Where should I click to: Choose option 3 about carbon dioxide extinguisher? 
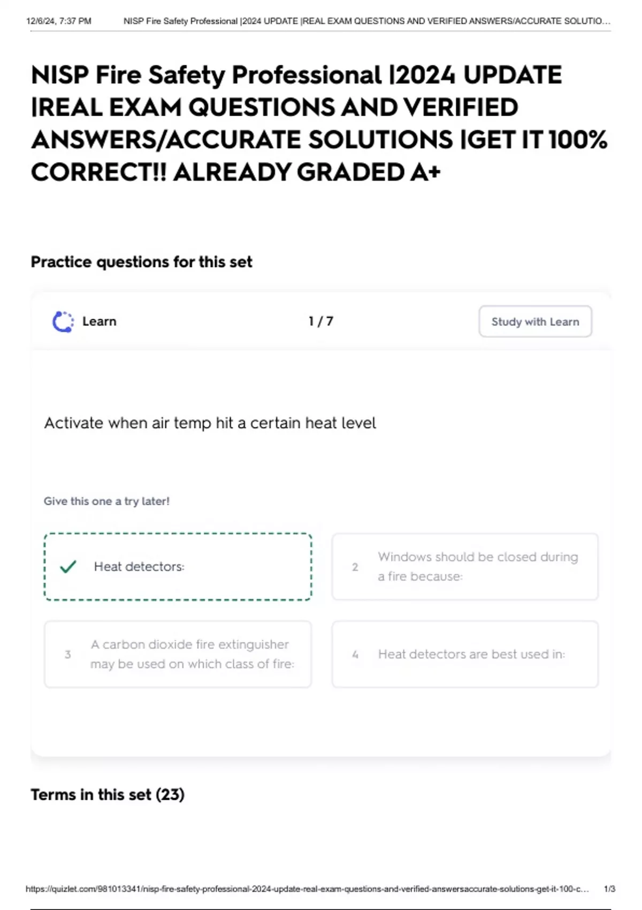click(178, 654)
